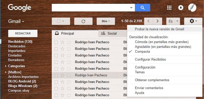Click the Es input tools button
This screenshot has width=204, height=99.
[x=171, y=21]
